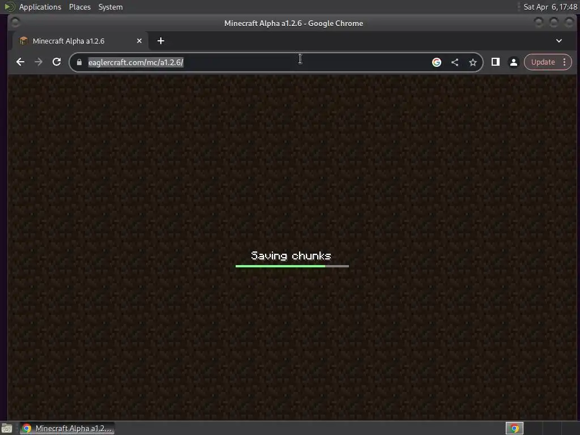Open a new tab with the plus button
580x435 pixels.
(160, 41)
